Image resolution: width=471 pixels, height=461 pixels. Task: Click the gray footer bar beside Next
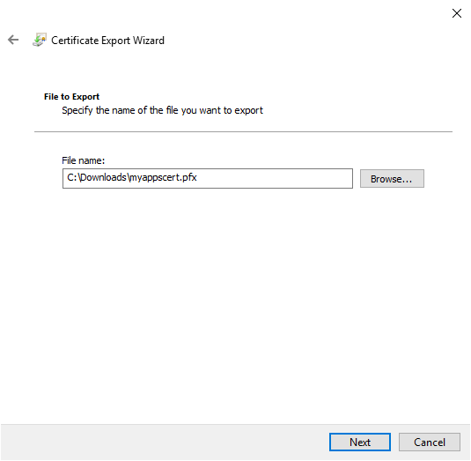(166, 442)
